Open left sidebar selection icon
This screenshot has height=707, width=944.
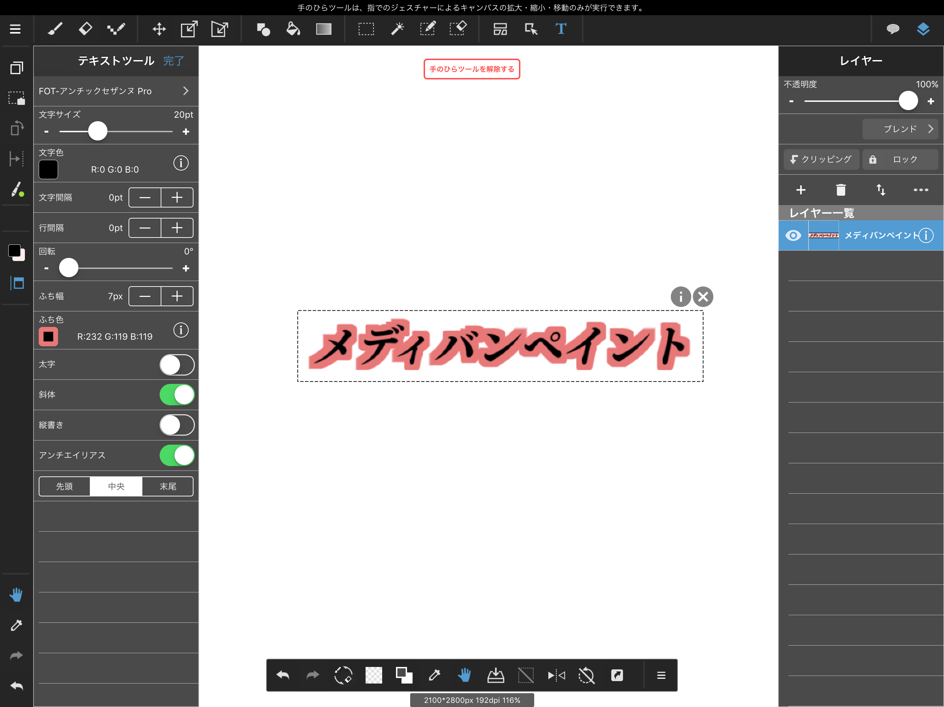pos(16,98)
